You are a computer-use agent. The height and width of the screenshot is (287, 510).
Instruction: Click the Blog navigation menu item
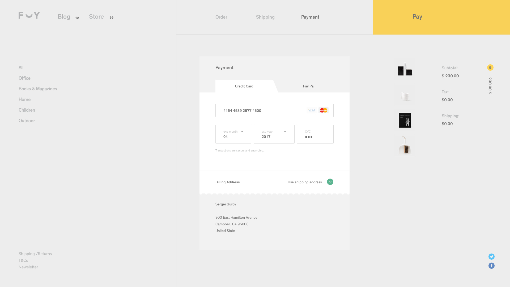coord(63,16)
